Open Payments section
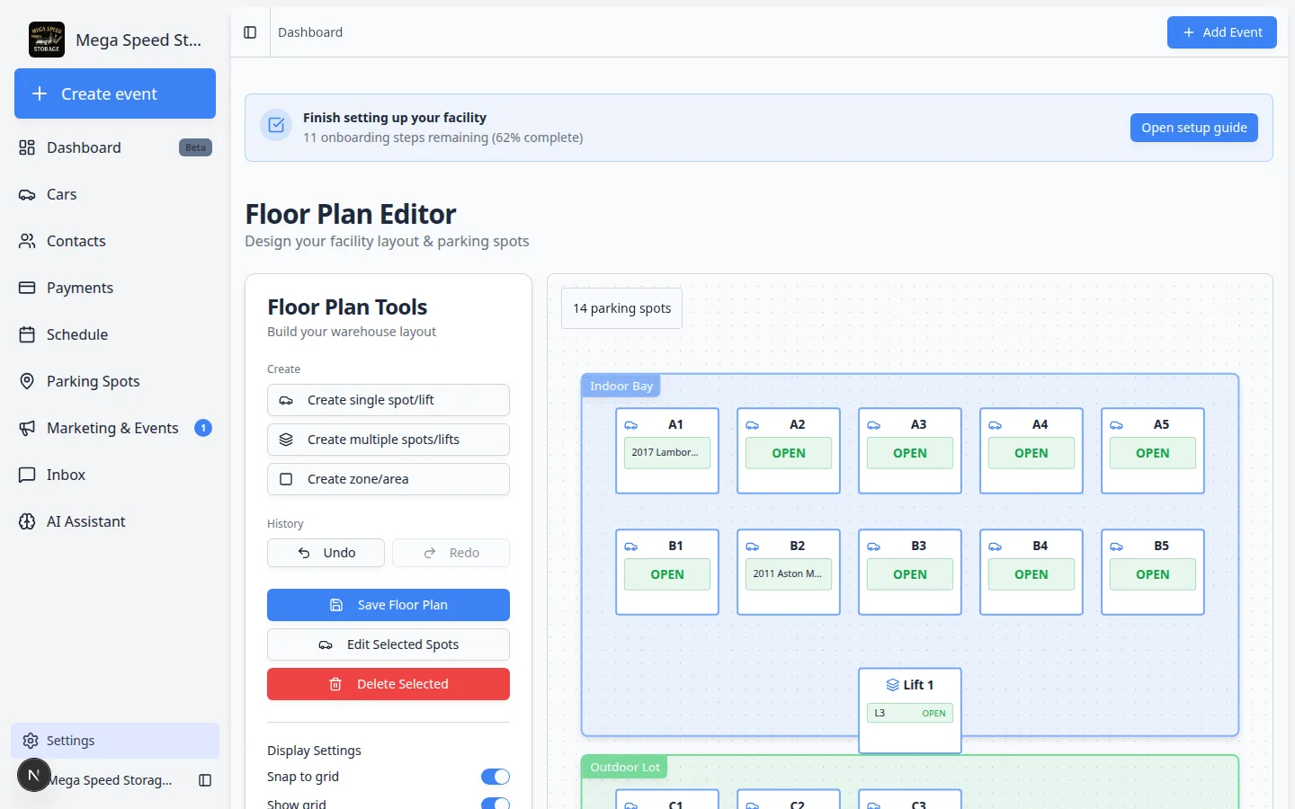Viewport: 1295px width, 809px height. pyautogui.click(x=115, y=288)
